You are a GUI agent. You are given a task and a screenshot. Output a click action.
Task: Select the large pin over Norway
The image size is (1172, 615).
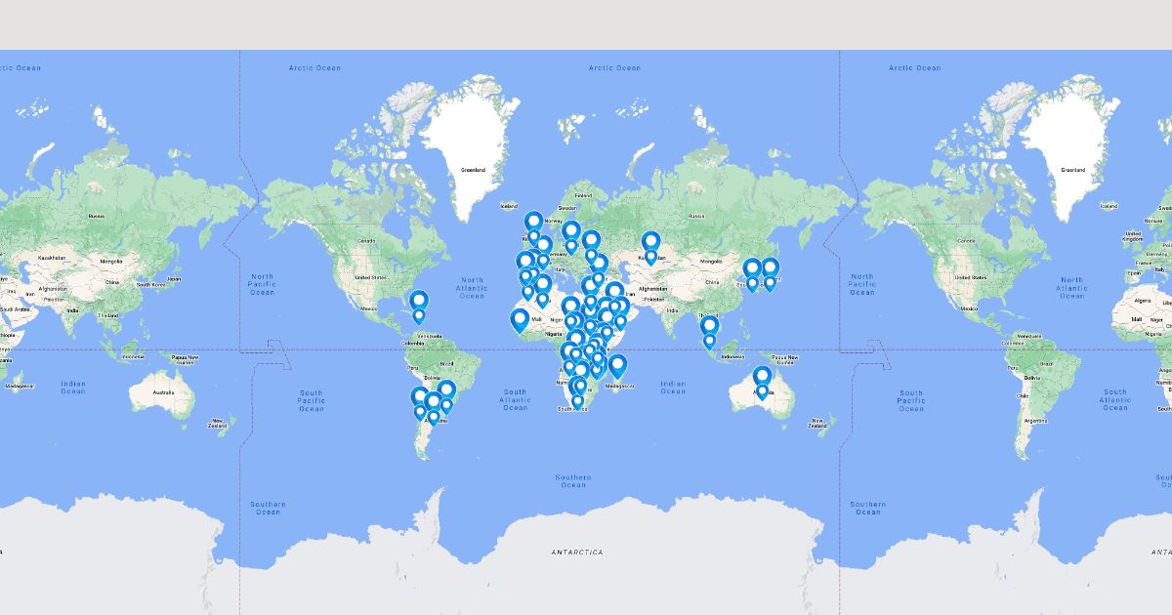tap(533, 224)
